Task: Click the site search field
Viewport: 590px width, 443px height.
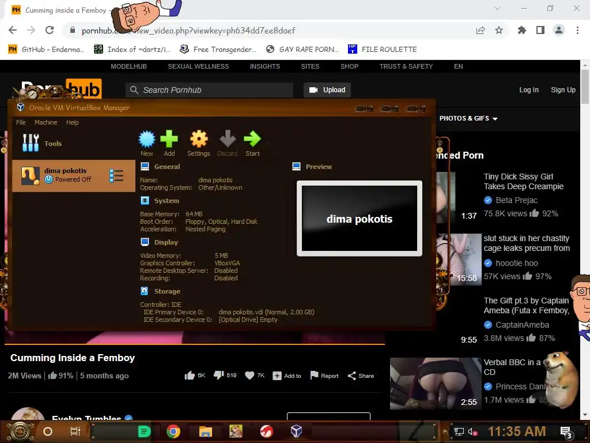Action: click(x=209, y=90)
